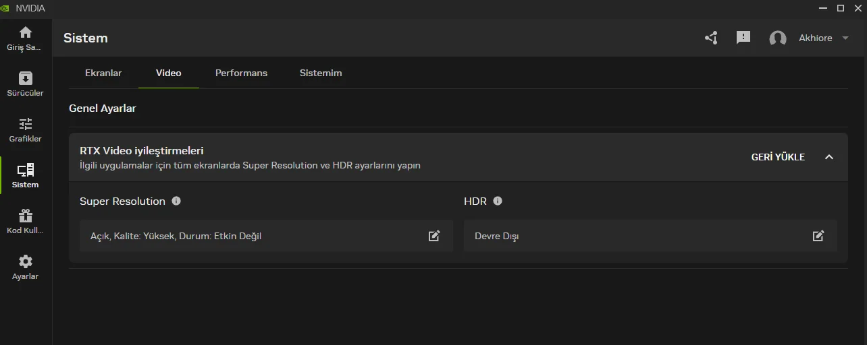Open the Akhiore account dropdown
The height and width of the screenshot is (345, 867).
click(845, 38)
